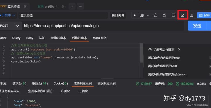Send the request with 发送 button
The width and height of the screenshot is (211, 108).
click(x=197, y=26)
